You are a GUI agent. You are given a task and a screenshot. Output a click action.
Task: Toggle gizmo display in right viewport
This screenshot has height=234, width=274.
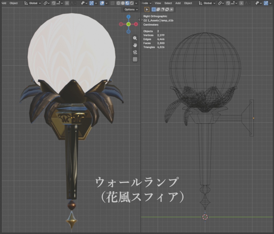(266, 3)
